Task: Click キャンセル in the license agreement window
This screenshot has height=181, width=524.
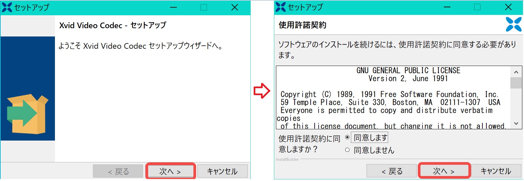Action: [496, 171]
